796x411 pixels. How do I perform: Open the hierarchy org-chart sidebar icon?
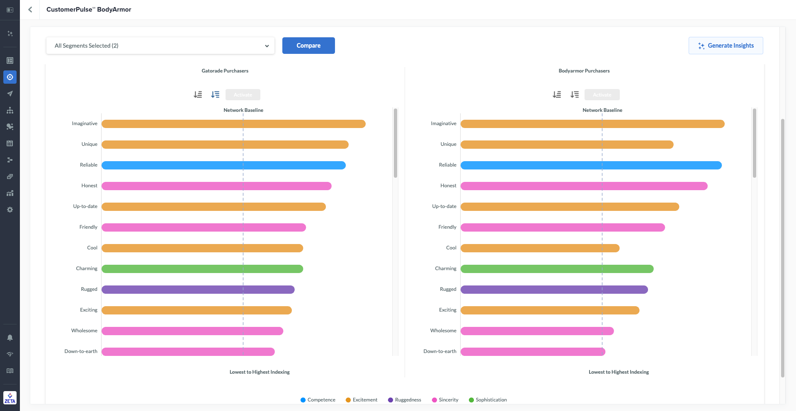click(10, 110)
